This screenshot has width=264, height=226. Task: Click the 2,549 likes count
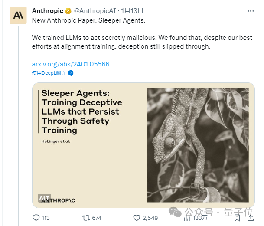(150, 218)
